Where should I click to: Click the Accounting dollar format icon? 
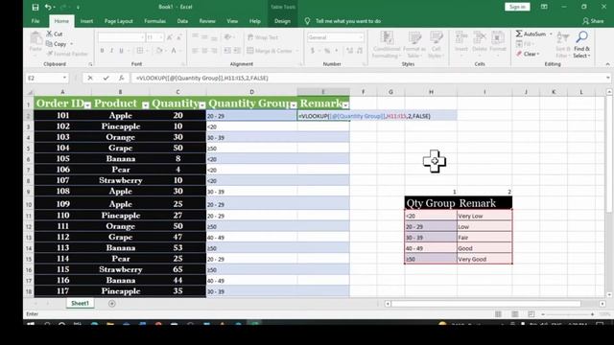[x=313, y=51]
